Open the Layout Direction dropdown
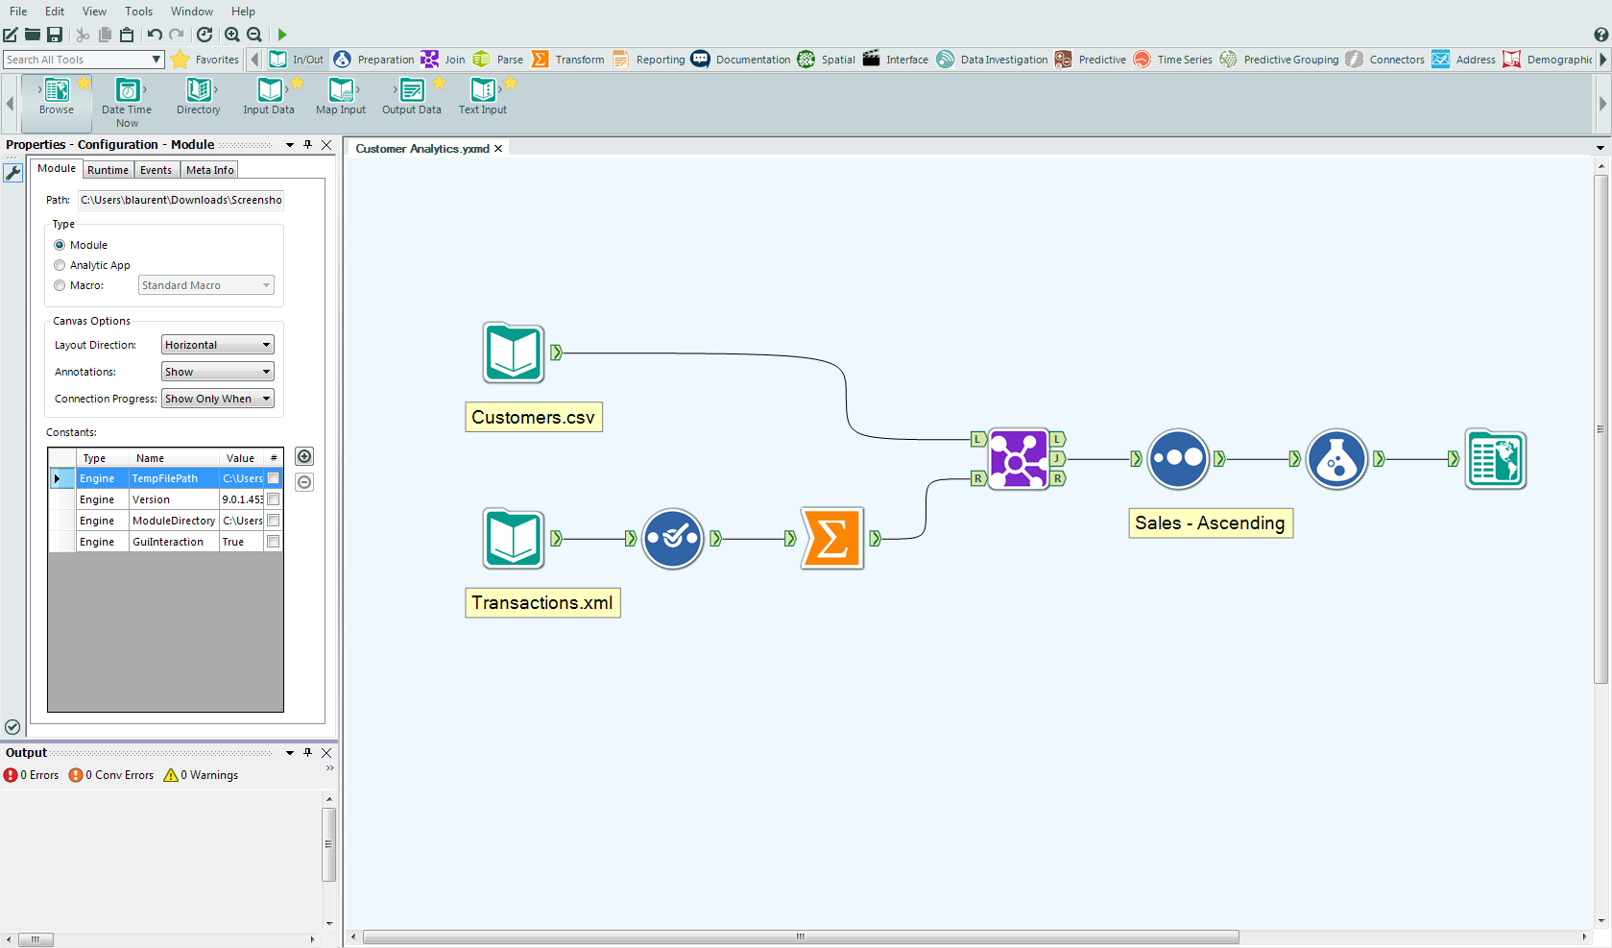Viewport: 1612px width, 948px height. (217, 345)
